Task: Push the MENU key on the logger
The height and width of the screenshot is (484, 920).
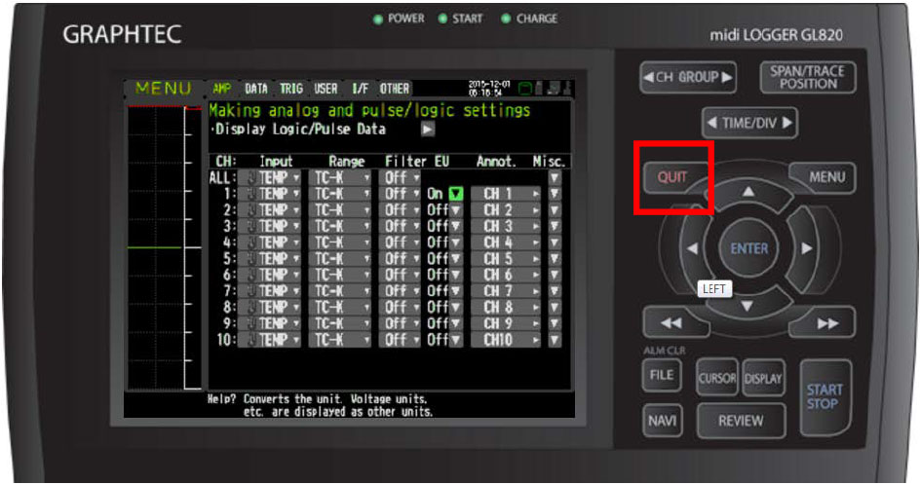Action: click(824, 177)
